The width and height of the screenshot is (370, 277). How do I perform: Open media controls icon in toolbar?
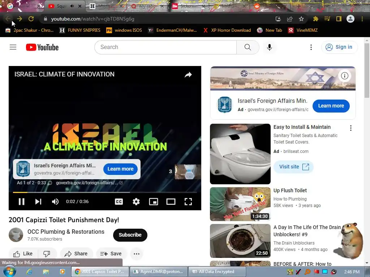point(327,19)
